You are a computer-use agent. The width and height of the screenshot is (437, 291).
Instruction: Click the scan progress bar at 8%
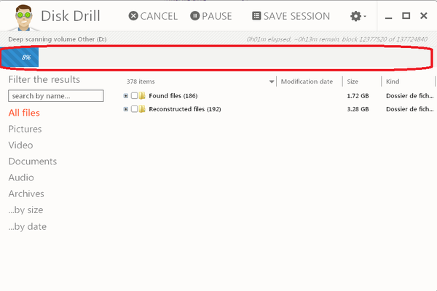(20, 57)
